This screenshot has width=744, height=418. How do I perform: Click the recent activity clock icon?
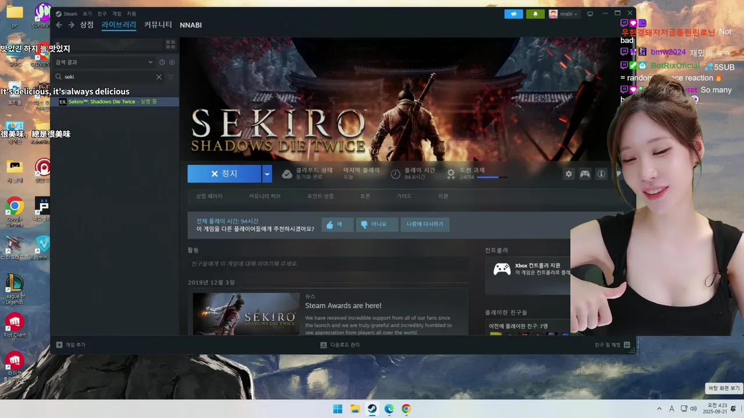[x=162, y=62]
